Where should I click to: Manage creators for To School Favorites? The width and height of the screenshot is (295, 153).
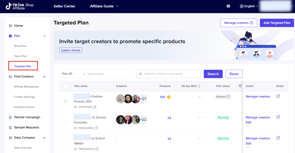258,117
